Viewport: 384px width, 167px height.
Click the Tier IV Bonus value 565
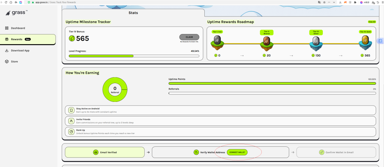pyautogui.click(x=82, y=39)
